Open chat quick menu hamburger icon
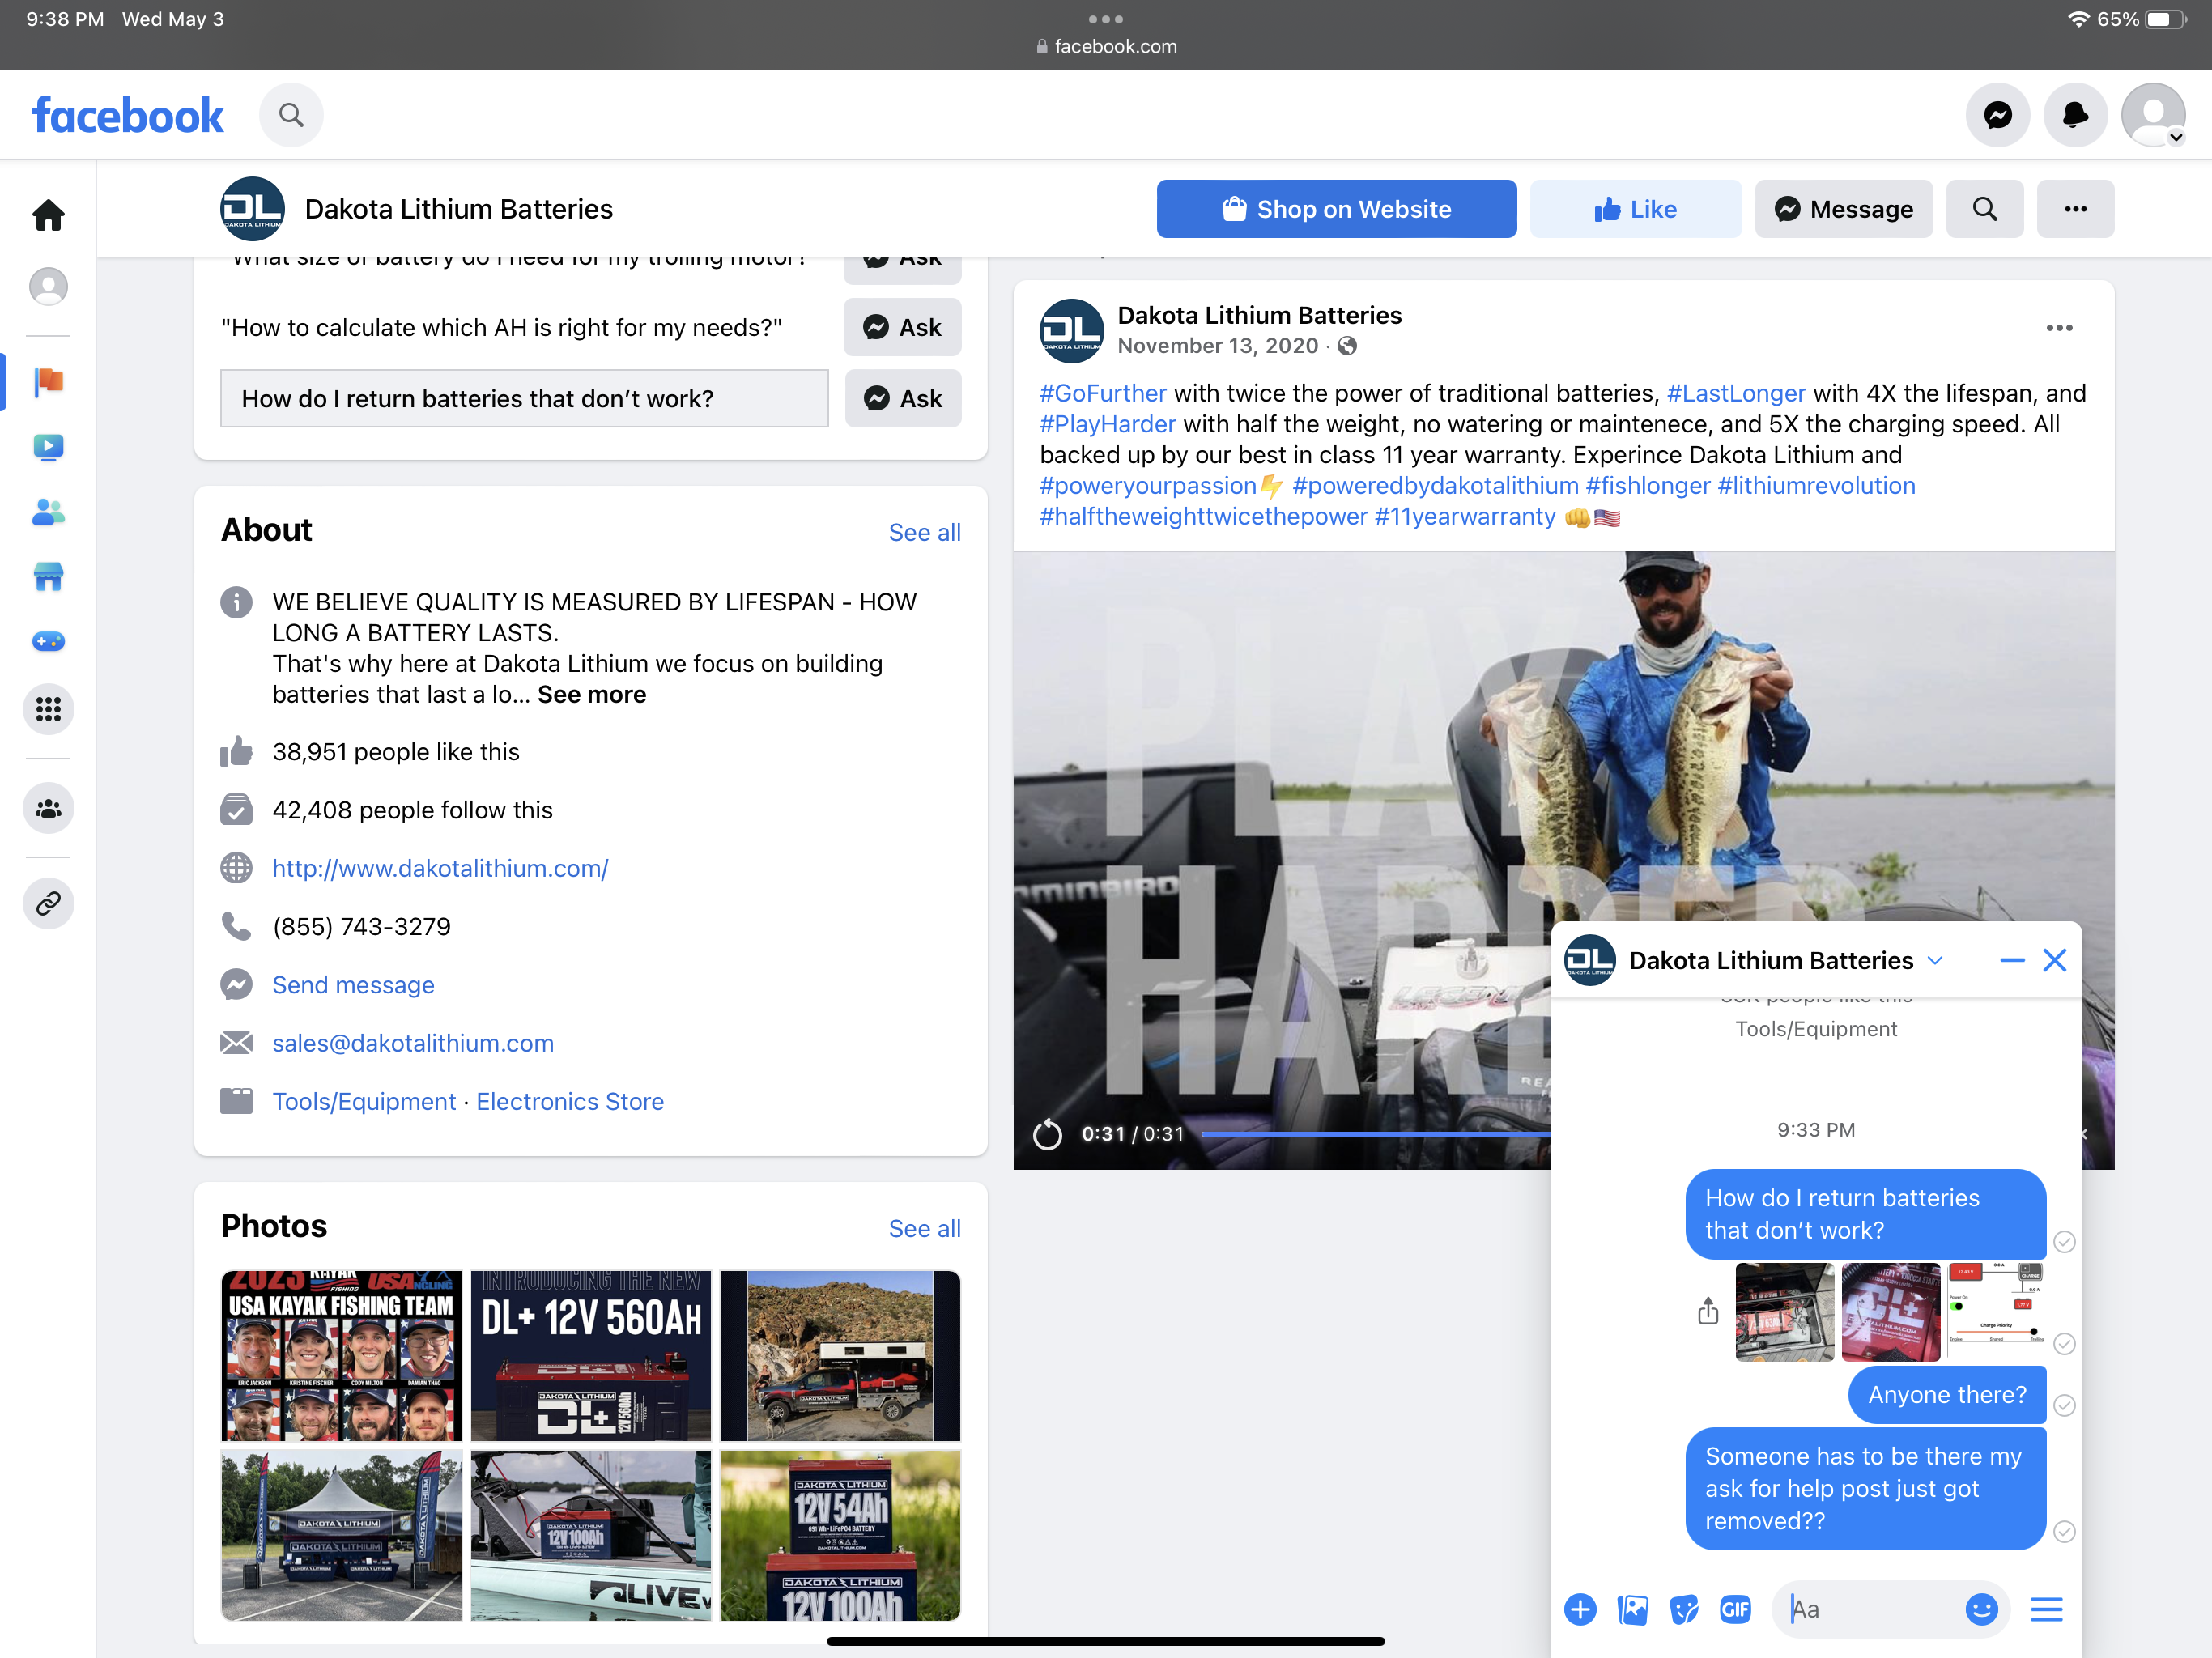 coord(2046,1609)
